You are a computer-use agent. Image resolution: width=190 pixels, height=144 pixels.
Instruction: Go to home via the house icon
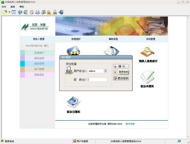(x=31, y=12)
